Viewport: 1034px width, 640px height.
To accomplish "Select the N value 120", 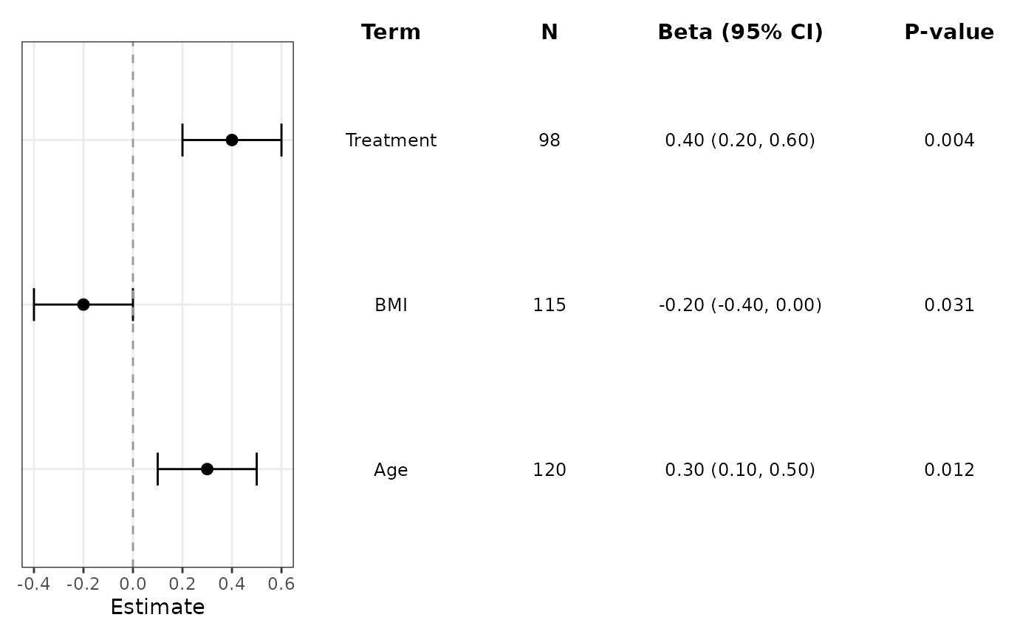I will (549, 470).
